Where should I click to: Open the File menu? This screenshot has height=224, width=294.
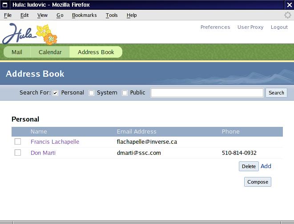pos(8,15)
